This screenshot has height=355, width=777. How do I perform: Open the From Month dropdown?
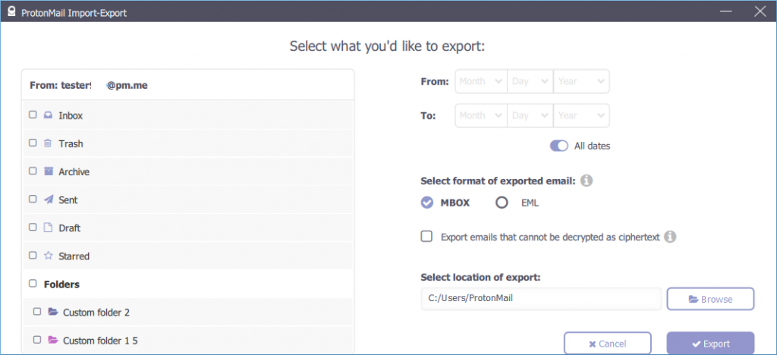click(480, 82)
